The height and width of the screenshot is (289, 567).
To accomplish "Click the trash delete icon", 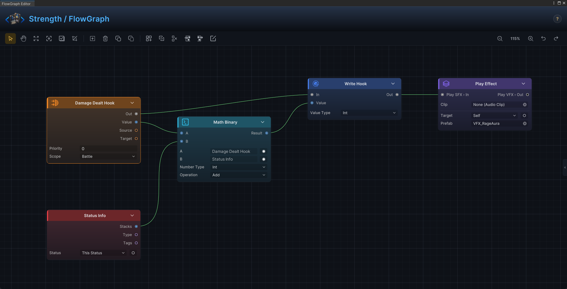I will [x=105, y=39].
